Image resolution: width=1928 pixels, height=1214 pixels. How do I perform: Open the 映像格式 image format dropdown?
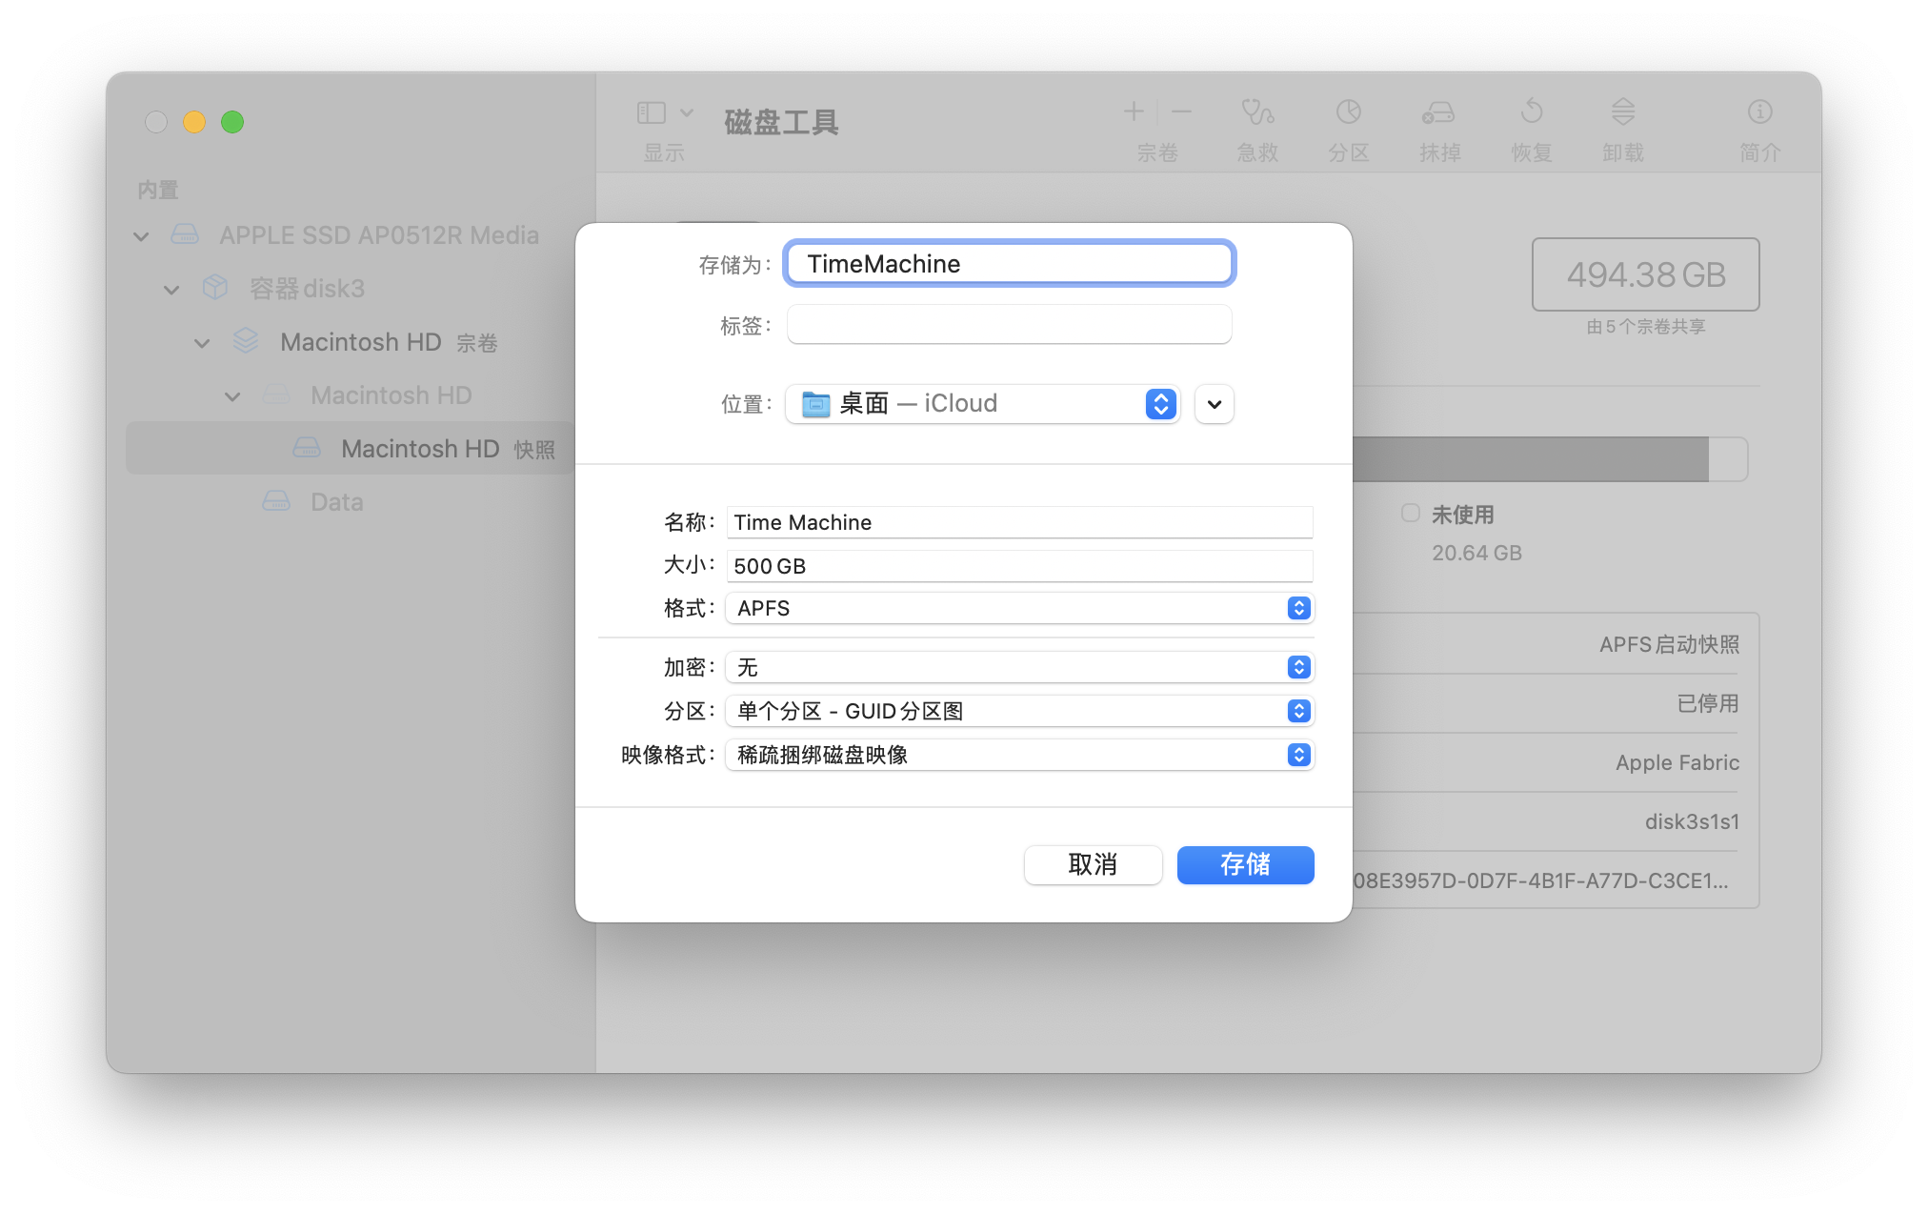pyautogui.click(x=1019, y=755)
